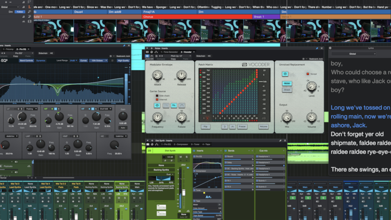The height and width of the screenshot is (220, 391).
Task: Add insert with plus icon in Dist Synth Inserts
Action: tap(221, 151)
